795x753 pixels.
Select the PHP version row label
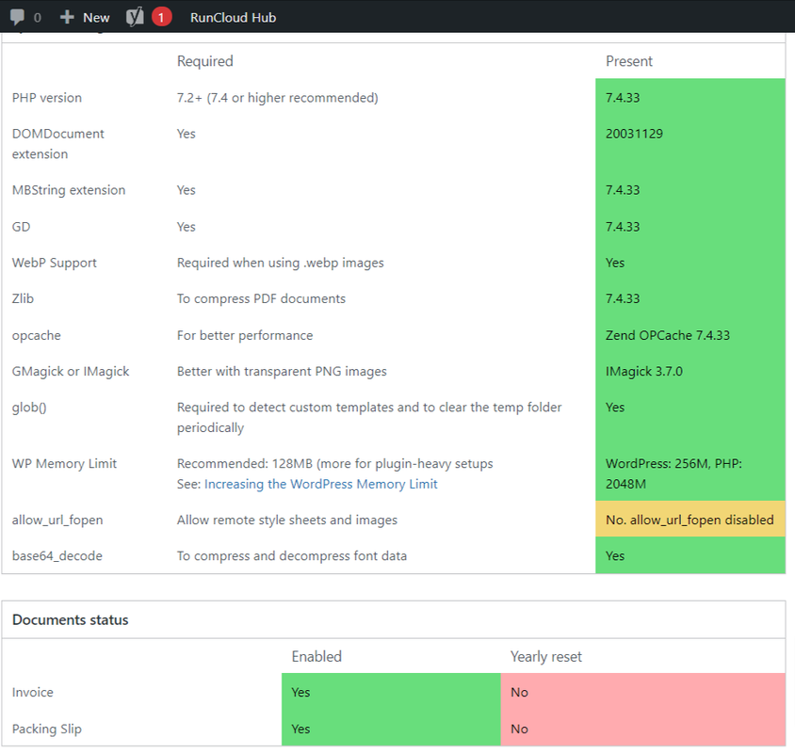tap(47, 97)
